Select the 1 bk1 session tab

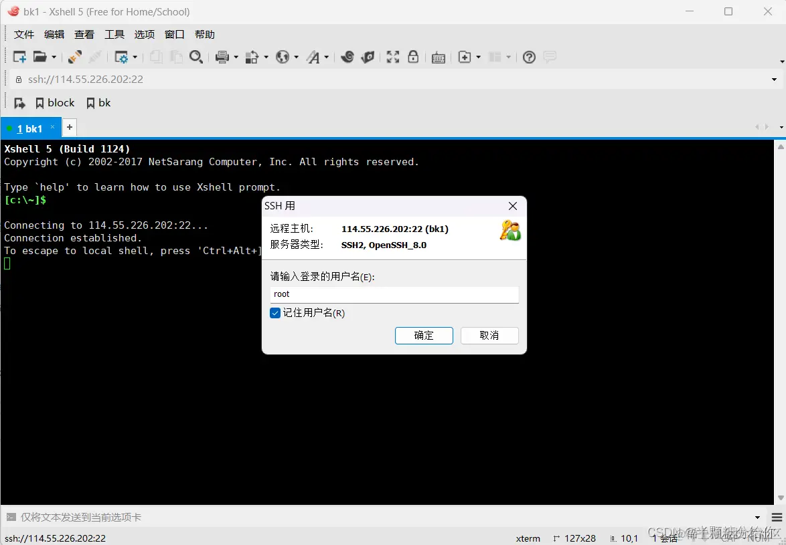coord(29,128)
